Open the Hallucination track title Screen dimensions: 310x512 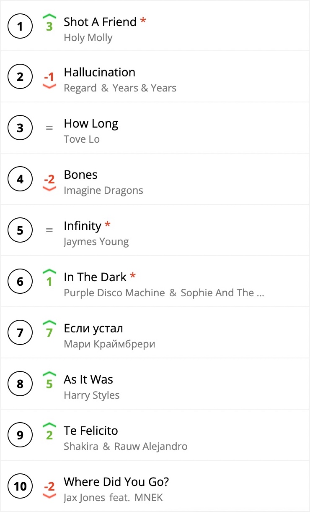[x=99, y=73]
